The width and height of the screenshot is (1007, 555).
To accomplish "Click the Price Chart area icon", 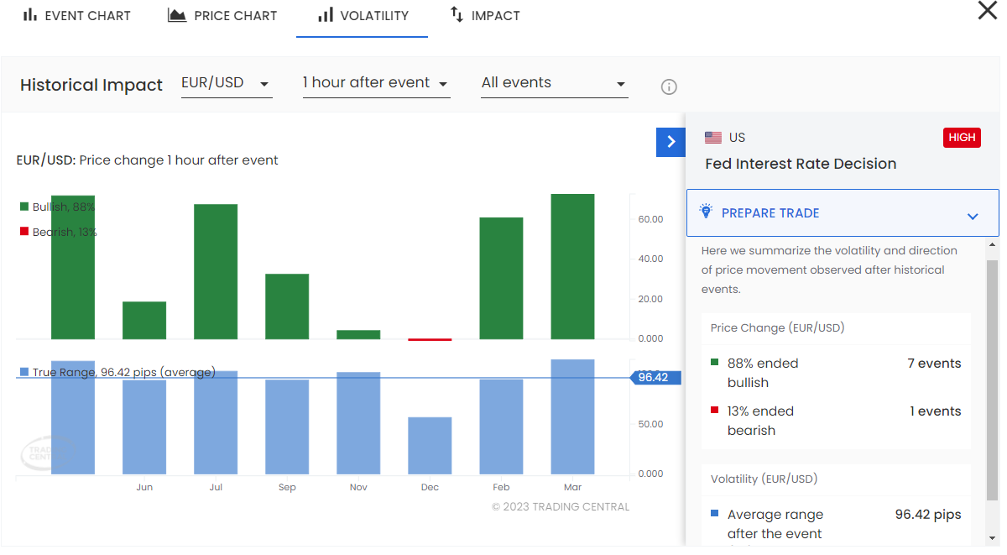I will coord(177,15).
